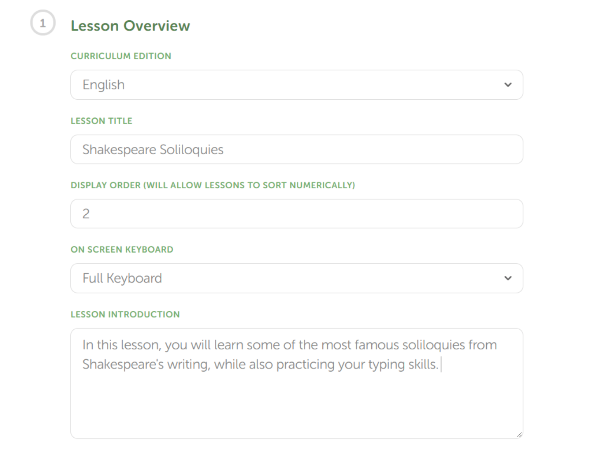
Task: Click the Lesson Introduction label
Action: (x=125, y=314)
